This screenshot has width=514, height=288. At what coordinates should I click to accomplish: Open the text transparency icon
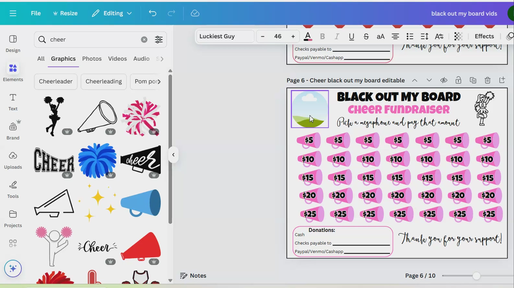pyautogui.click(x=458, y=36)
